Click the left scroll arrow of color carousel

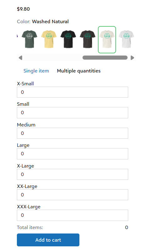(20, 58)
